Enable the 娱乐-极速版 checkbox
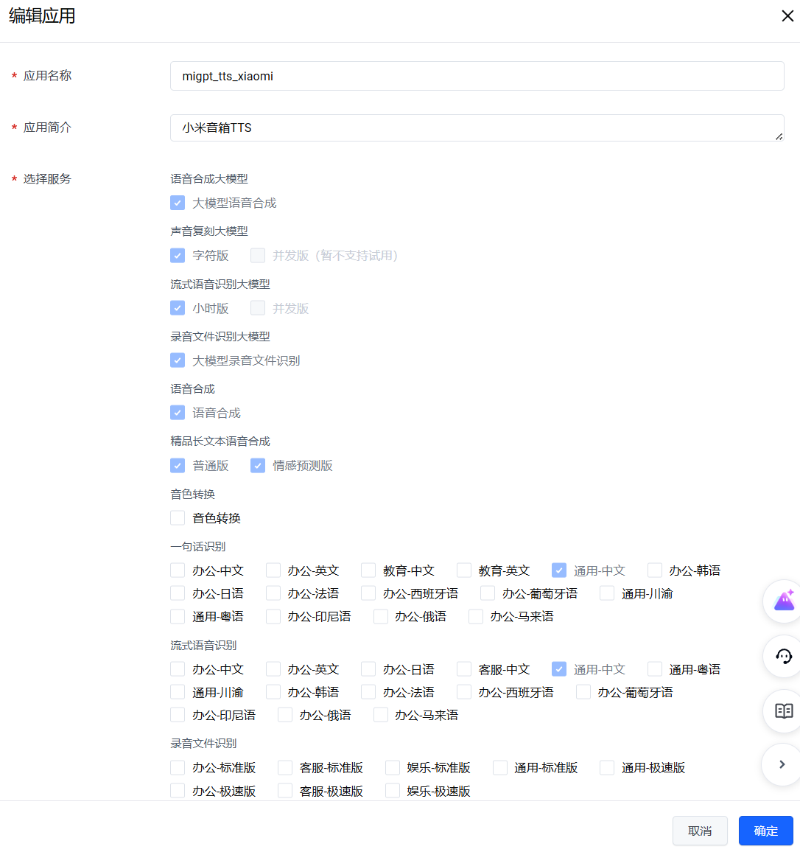800x852 pixels. point(392,791)
